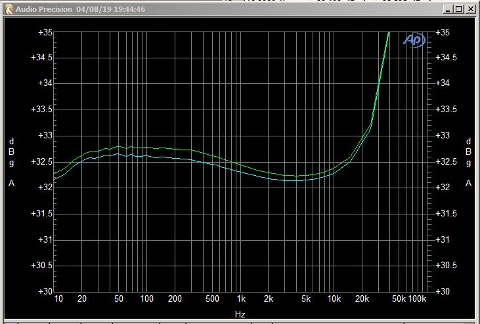This screenshot has width=480, height=324.
Task: Maximize the Audio Precision graph window
Action: (x=459, y=9)
